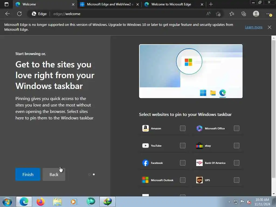Click the Edge taskbar illustration image
Image resolution: width=276 pixels, height=207 pixels.
191,71
